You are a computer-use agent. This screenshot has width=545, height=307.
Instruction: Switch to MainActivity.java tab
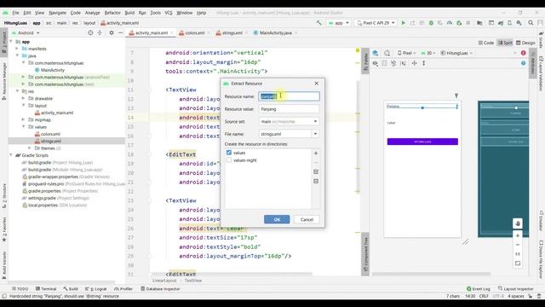point(276,32)
